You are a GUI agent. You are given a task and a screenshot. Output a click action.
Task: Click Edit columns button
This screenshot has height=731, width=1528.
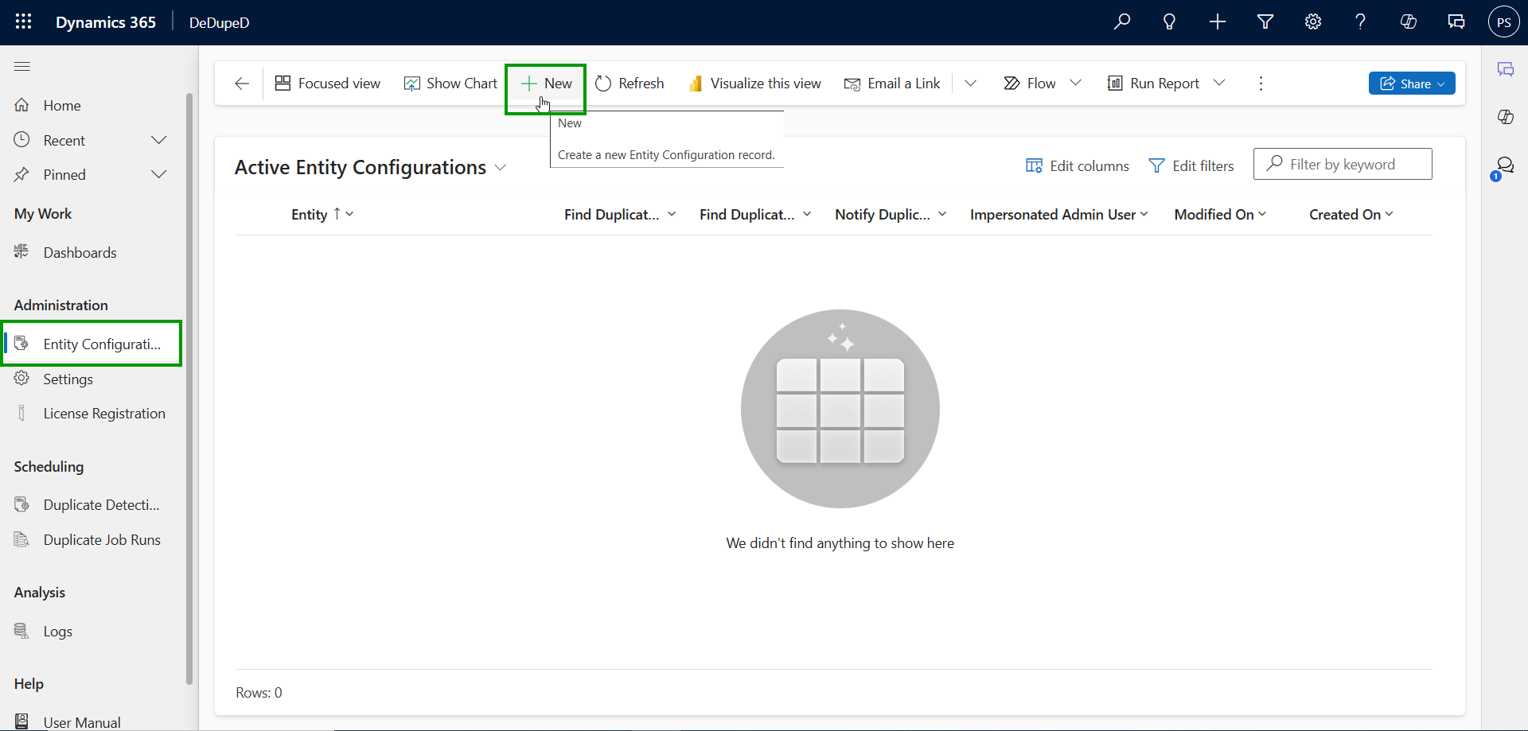1078,166
